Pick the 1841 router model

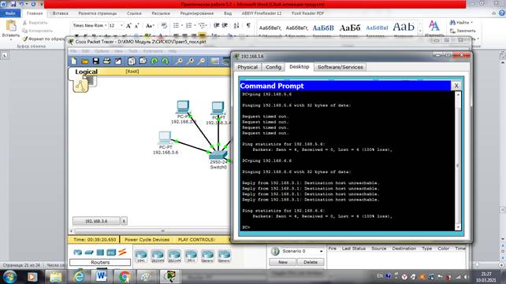coord(141,256)
